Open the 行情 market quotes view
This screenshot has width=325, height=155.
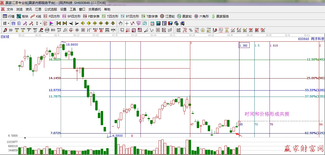click(9, 16)
